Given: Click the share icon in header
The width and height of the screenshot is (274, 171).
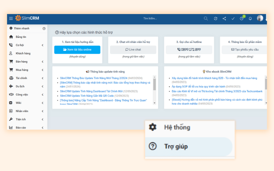Looking at the screenshot, I should click(x=224, y=18).
